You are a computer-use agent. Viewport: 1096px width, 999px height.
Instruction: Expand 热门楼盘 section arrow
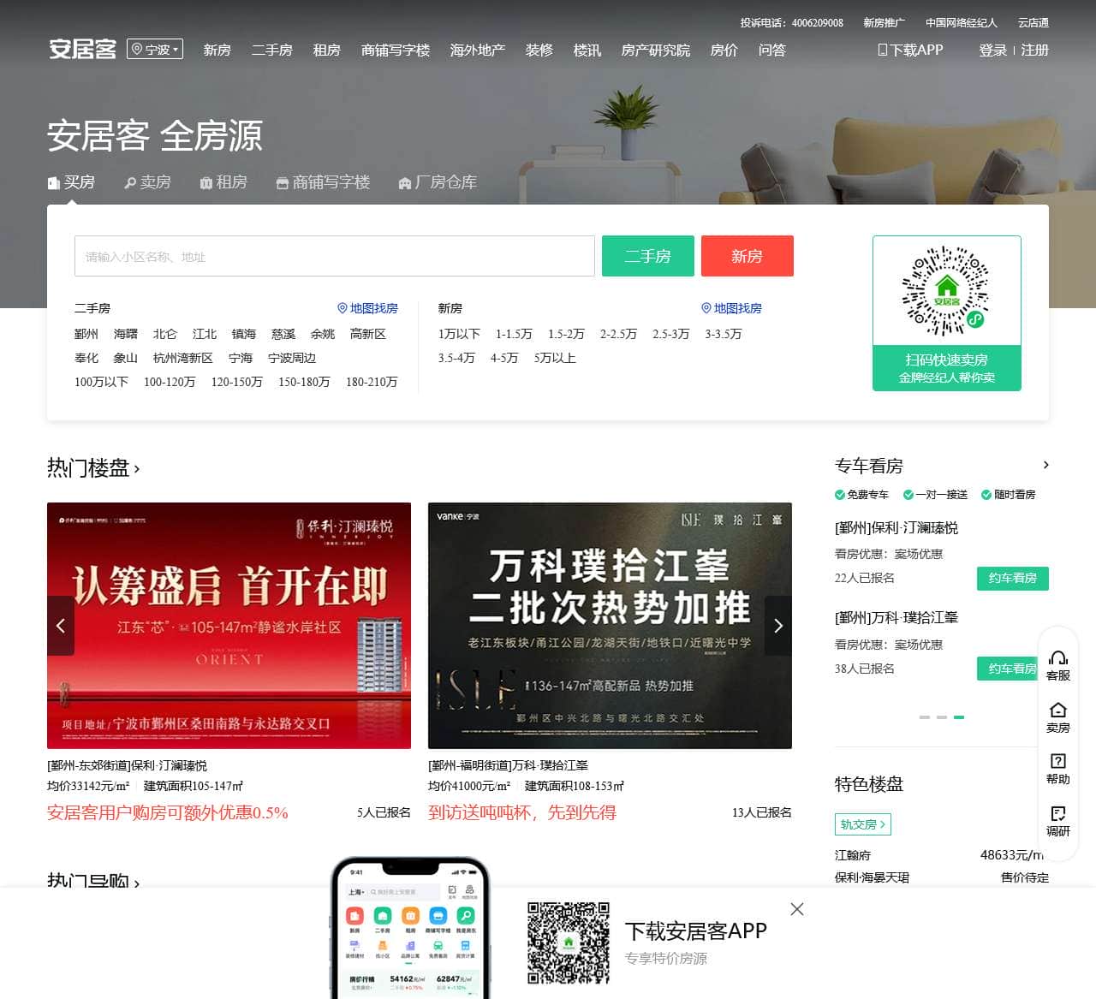137,469
